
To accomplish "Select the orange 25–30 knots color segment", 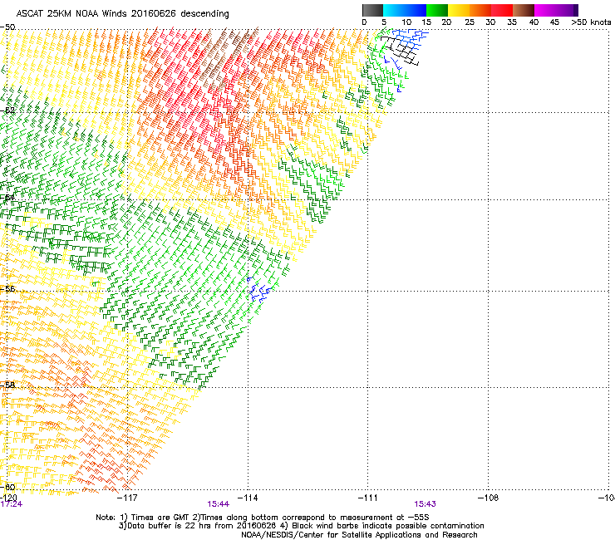I will point(480,10).
